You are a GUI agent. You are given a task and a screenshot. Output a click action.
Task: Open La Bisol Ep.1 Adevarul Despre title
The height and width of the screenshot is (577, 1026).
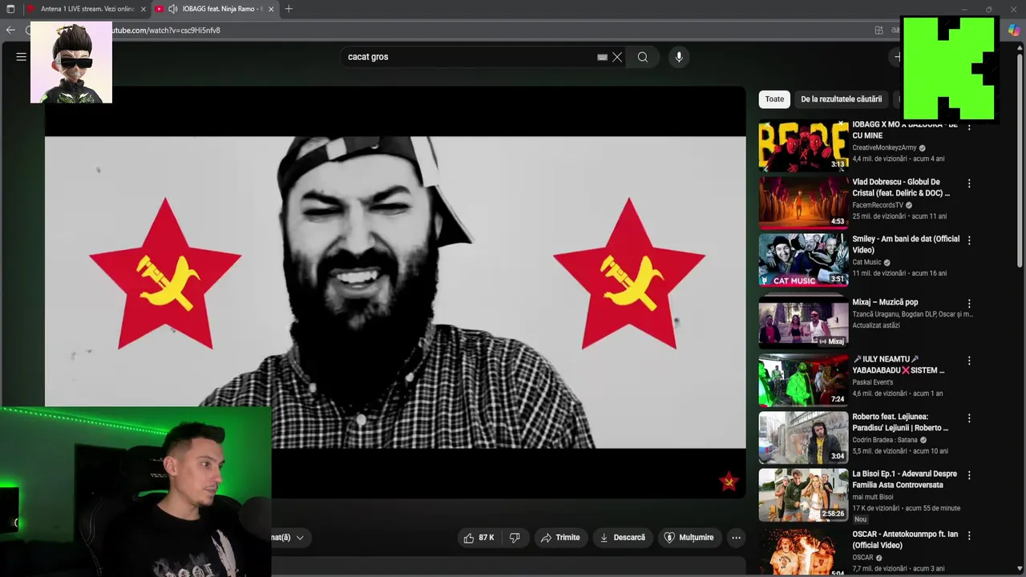pos(904,479)
